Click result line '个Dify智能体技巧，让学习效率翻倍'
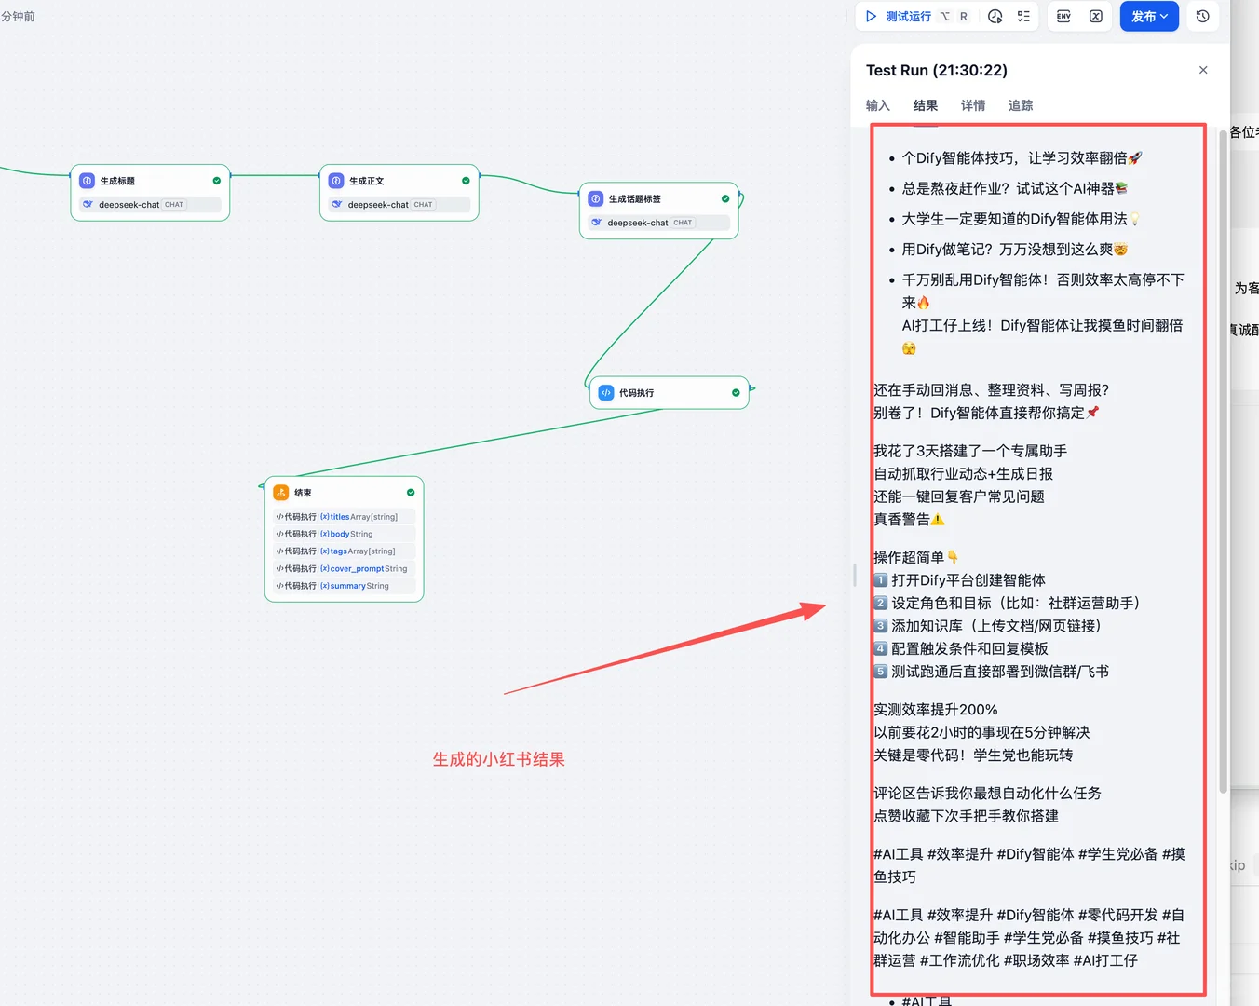Viewport: 1259px width, 1006px height. tap(1022, 158)
